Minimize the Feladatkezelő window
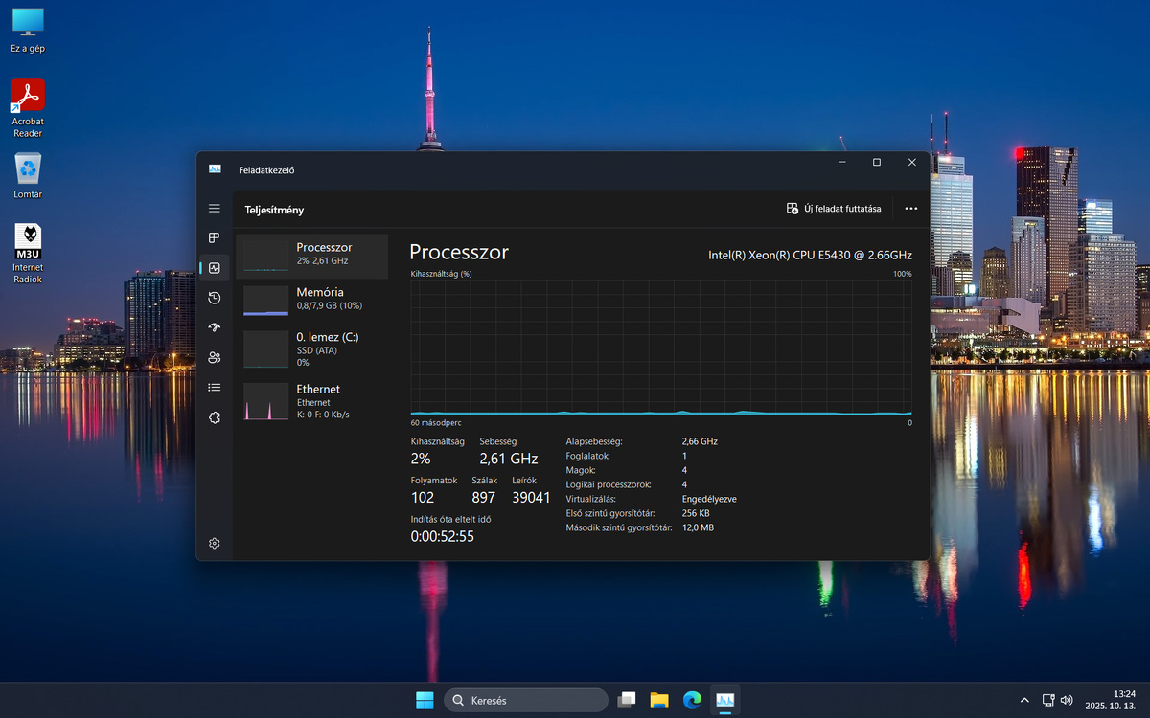 [841, 163]
